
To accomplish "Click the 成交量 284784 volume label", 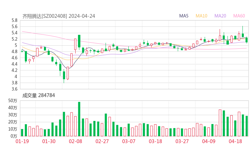I will point(38,95).
